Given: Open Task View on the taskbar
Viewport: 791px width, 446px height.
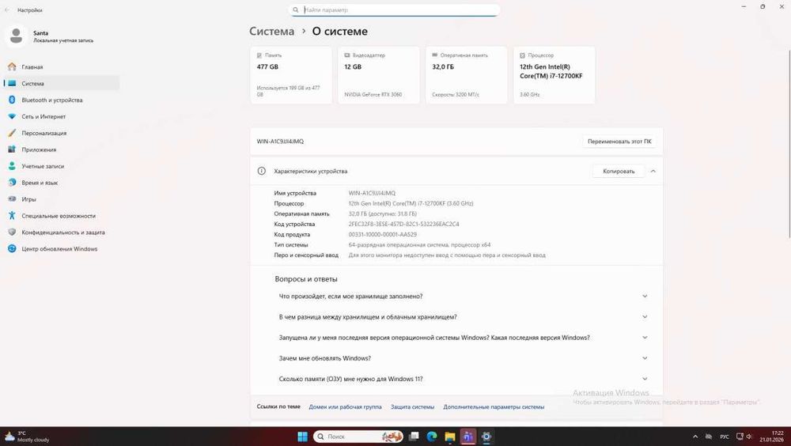Looking at the screenshot, I should (x=414, y=437).
